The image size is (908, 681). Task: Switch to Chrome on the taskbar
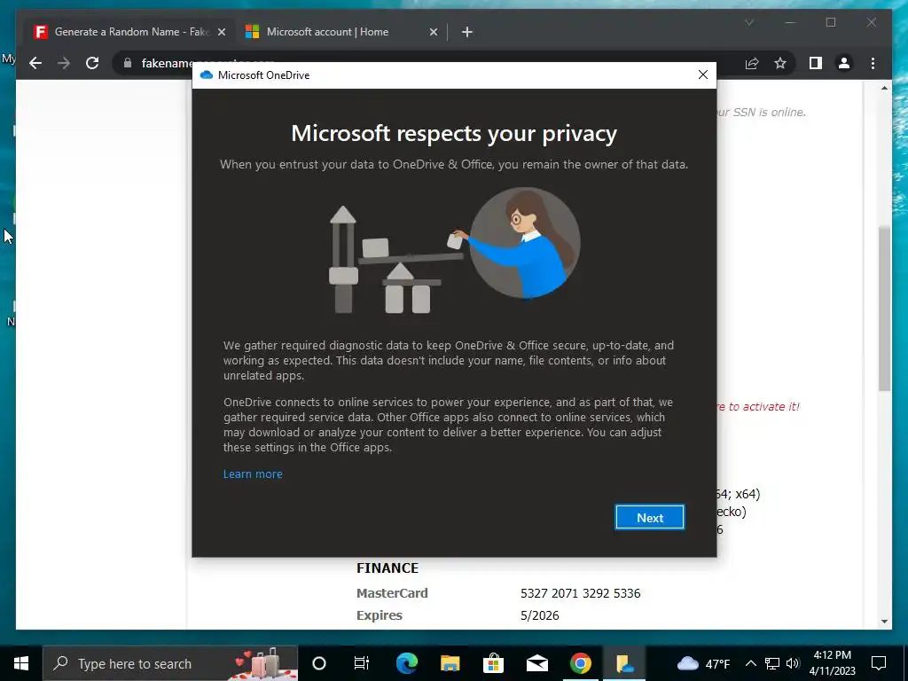pyautogui.click(x=580, y=663)
